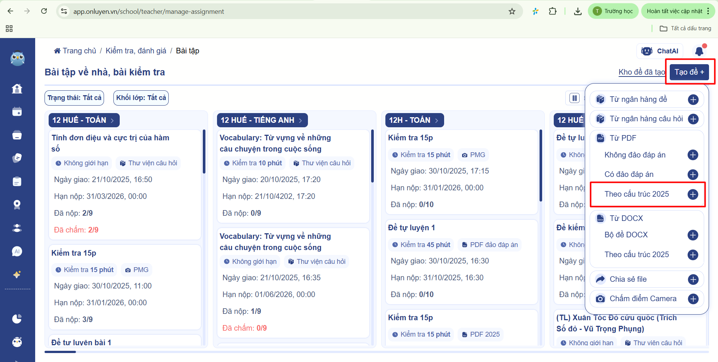Viewport: 718px width, 362px height.
Task: Bookmark this page with star icon
Action: (x=512, y=11)
